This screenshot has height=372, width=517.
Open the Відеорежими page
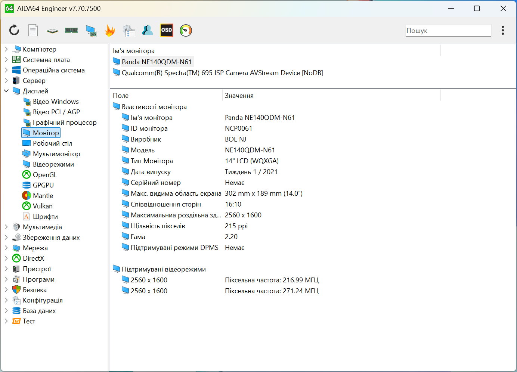click(53, 164)
